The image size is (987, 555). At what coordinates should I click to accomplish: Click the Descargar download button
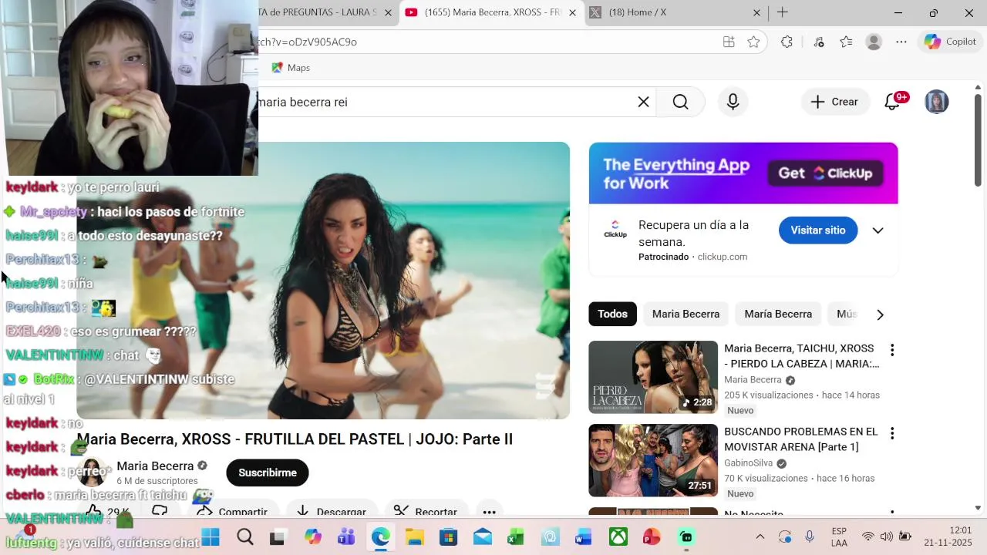332,512
